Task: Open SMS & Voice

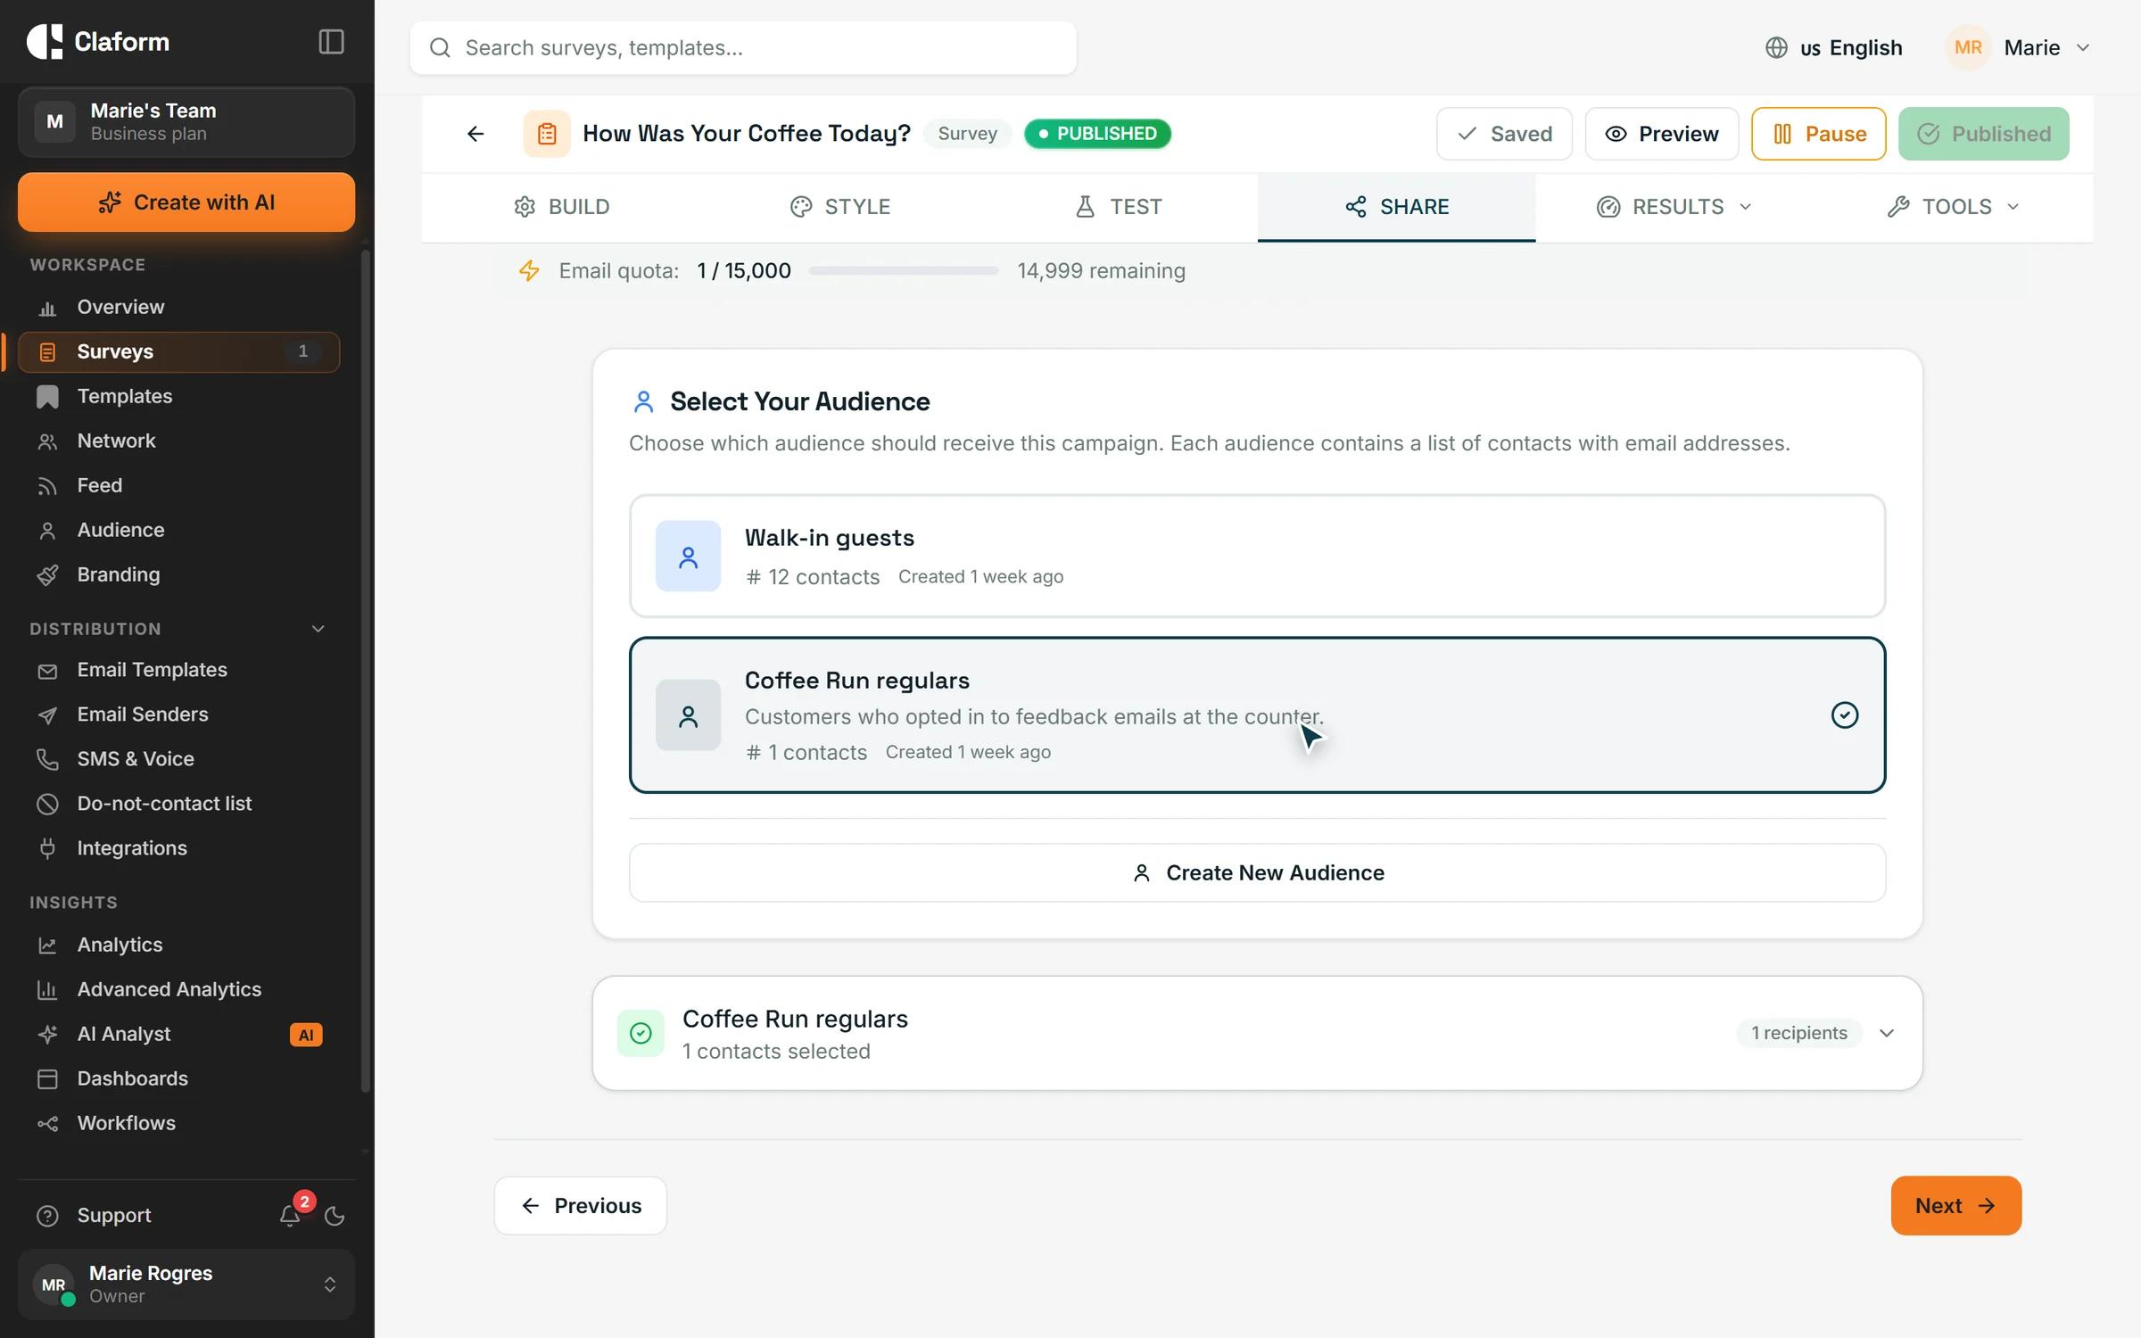Action: point(179,759)
